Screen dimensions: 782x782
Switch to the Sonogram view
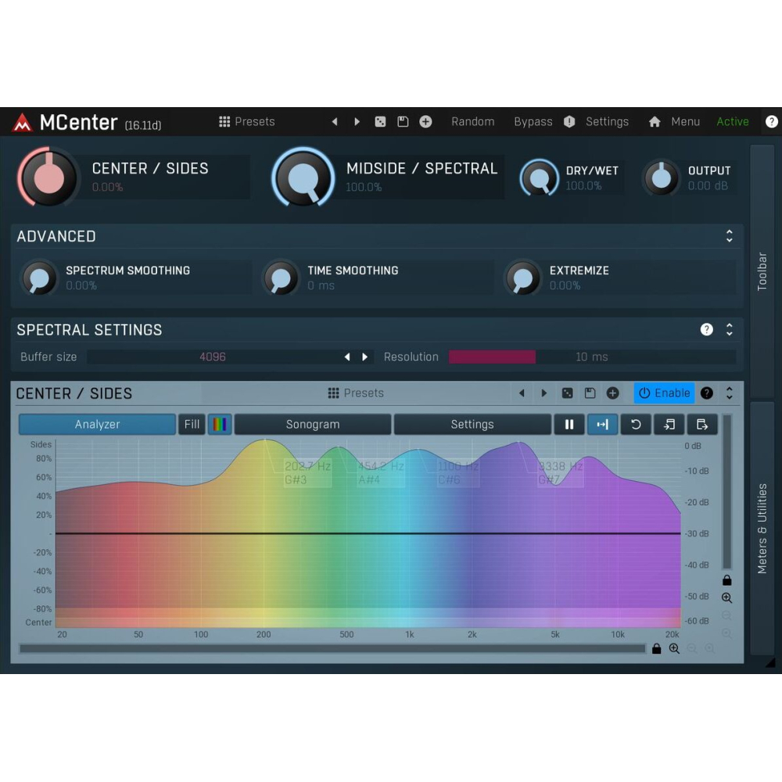coord(313,425)
